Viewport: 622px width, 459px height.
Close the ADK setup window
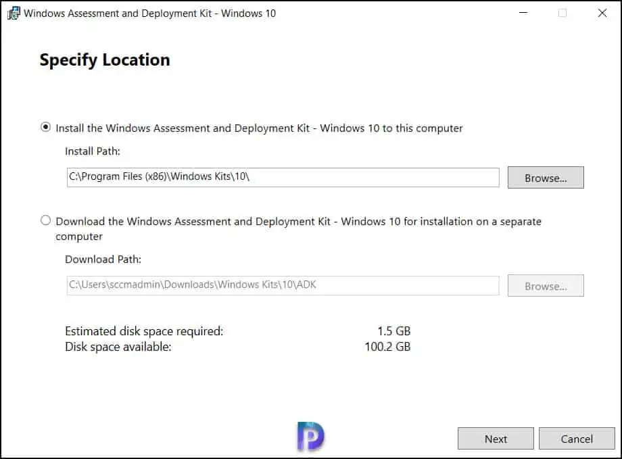point(602,13)
